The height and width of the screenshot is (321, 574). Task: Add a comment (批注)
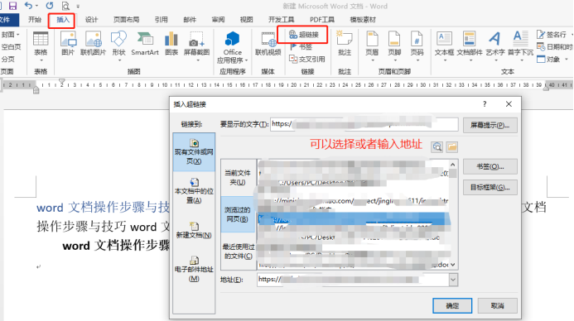coord(345,44)
